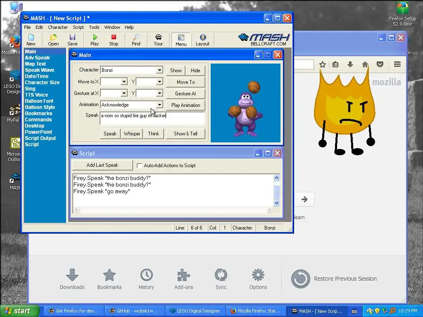Open Downloads on Firefox start page
Screen dimensions: 423x317
[72, 279]
